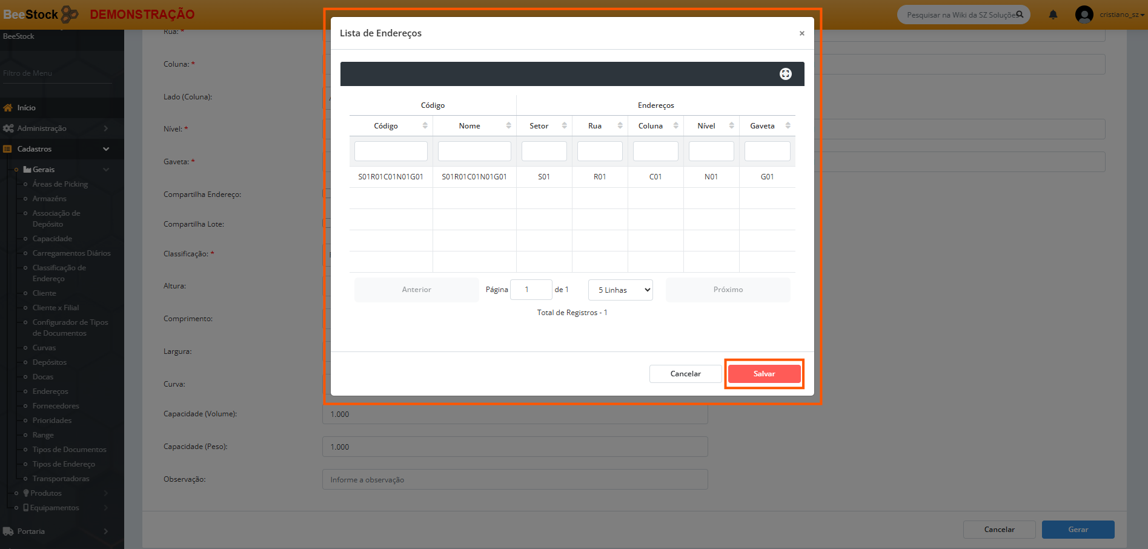
Task: Click the page number input field
Action: point(531,290)
